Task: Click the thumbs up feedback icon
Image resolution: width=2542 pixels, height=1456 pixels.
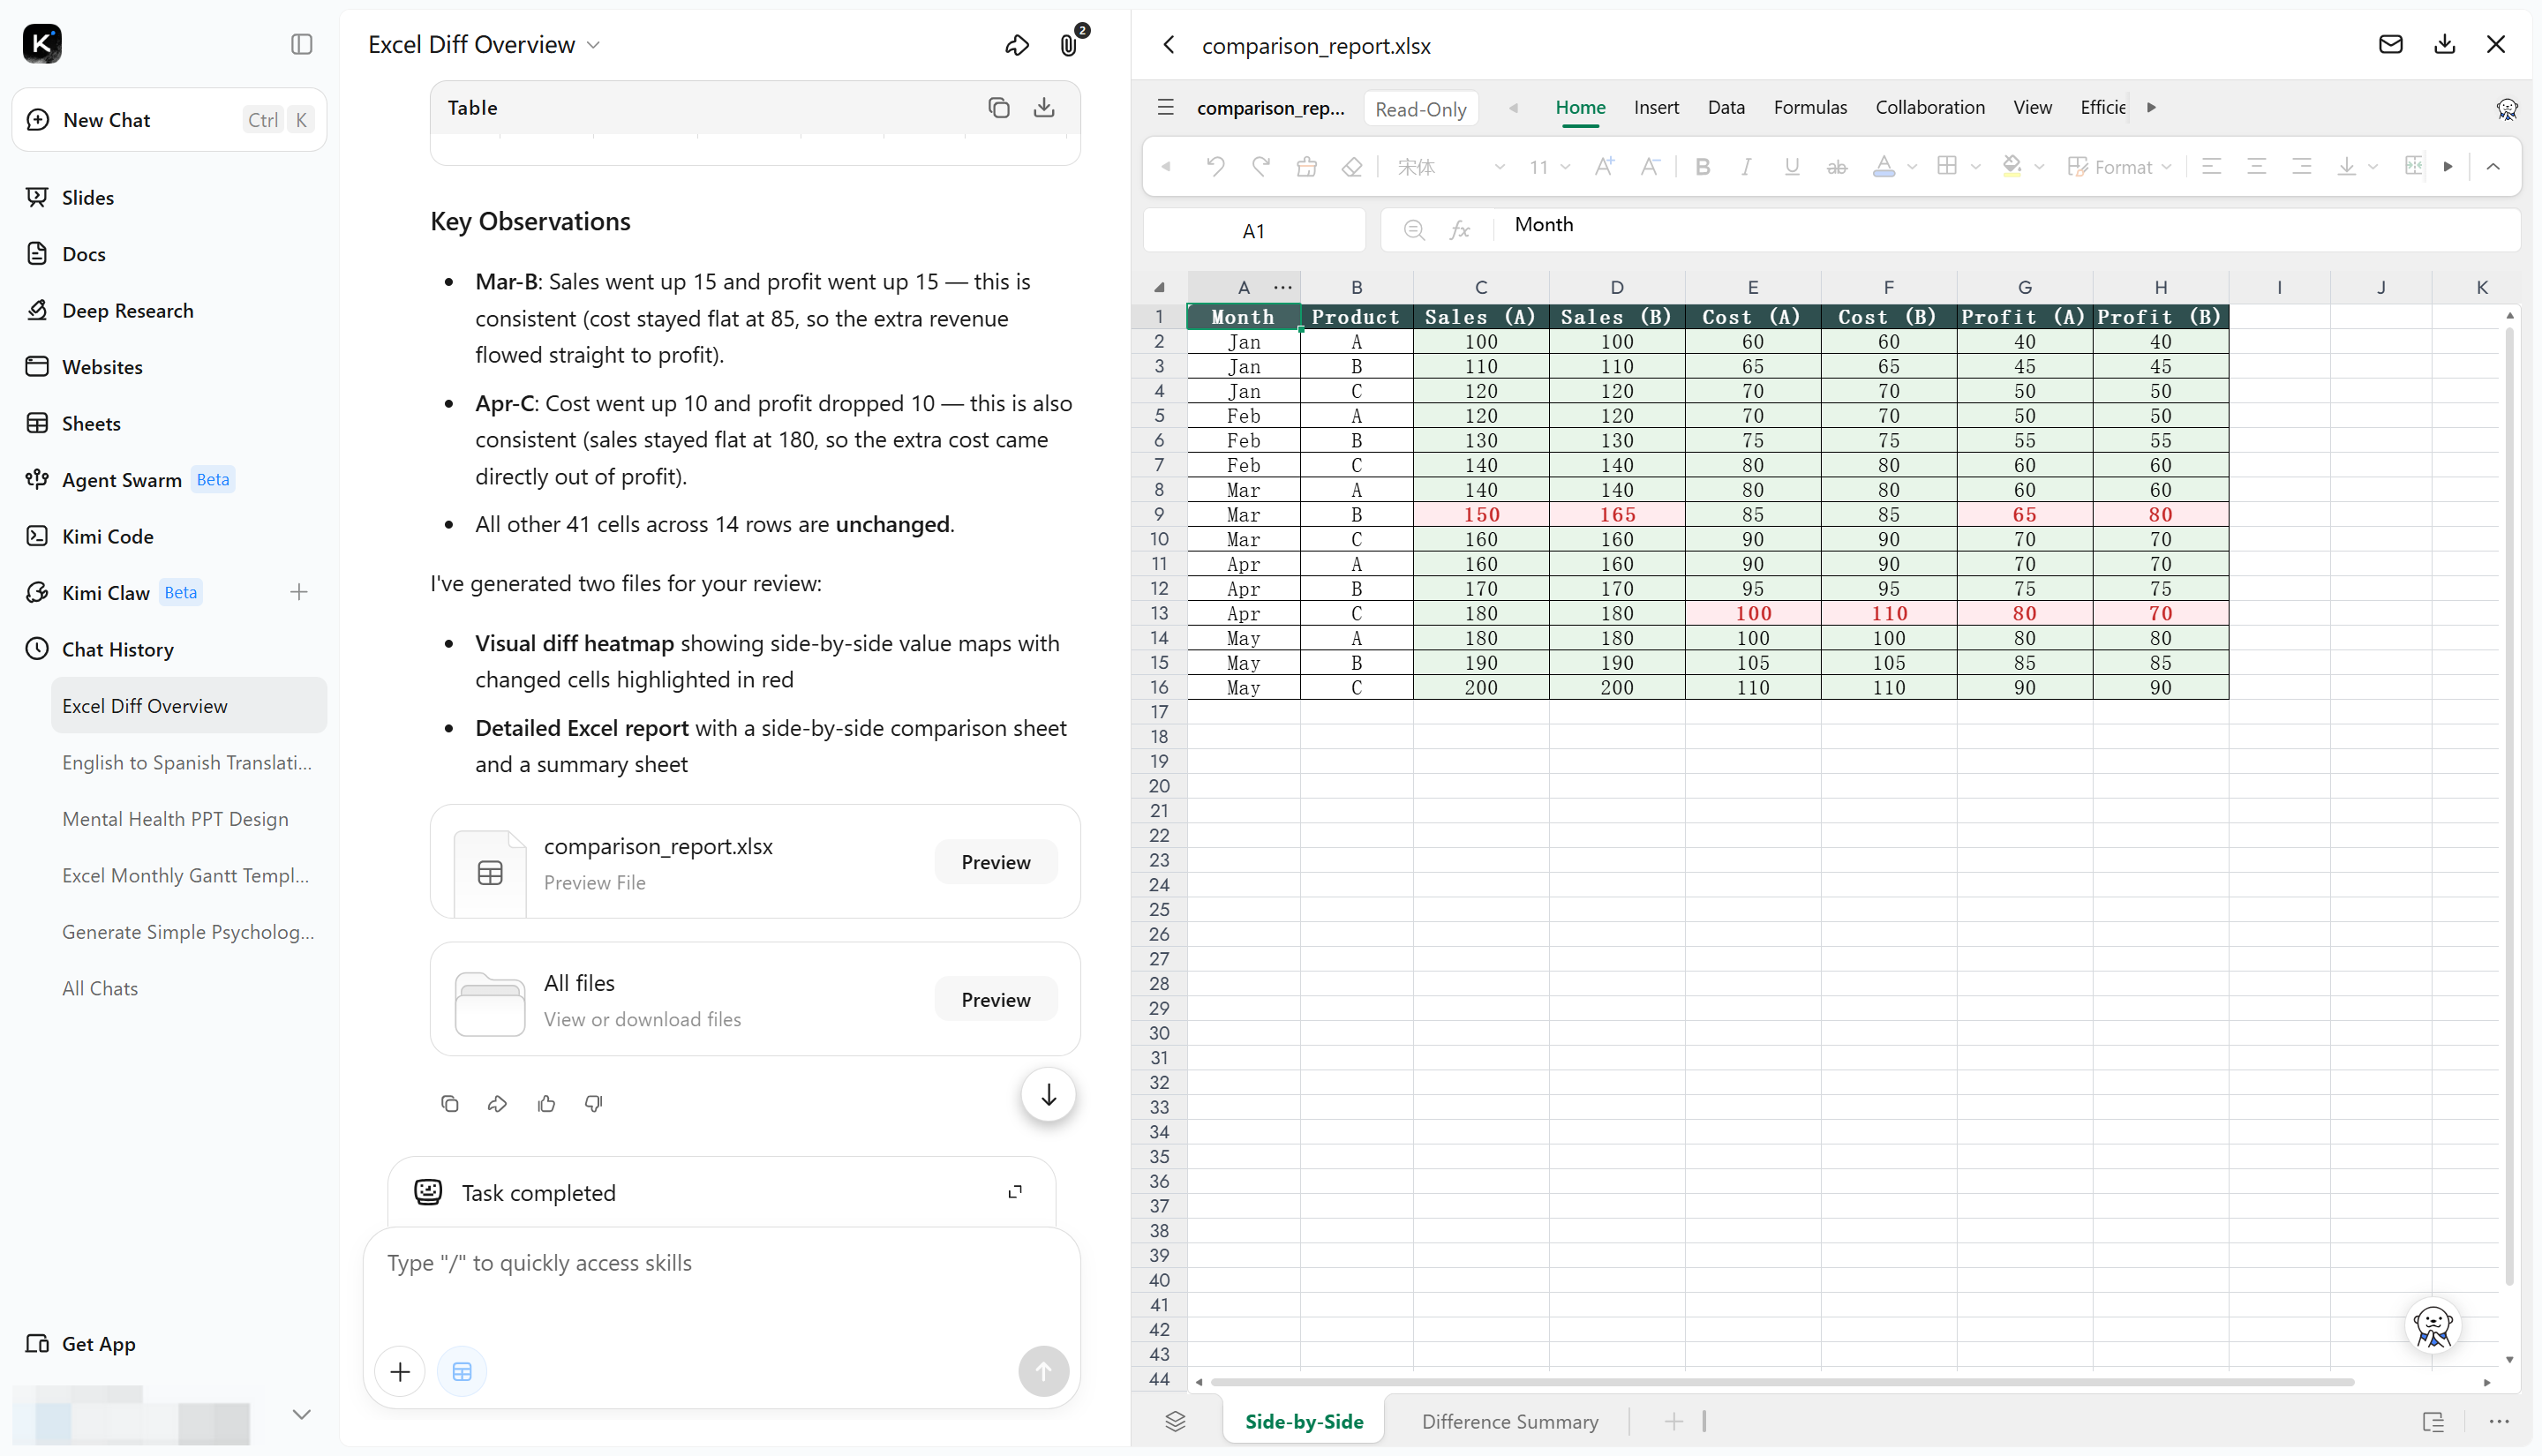Action: pyautogui.click(x=546, y=1103)
